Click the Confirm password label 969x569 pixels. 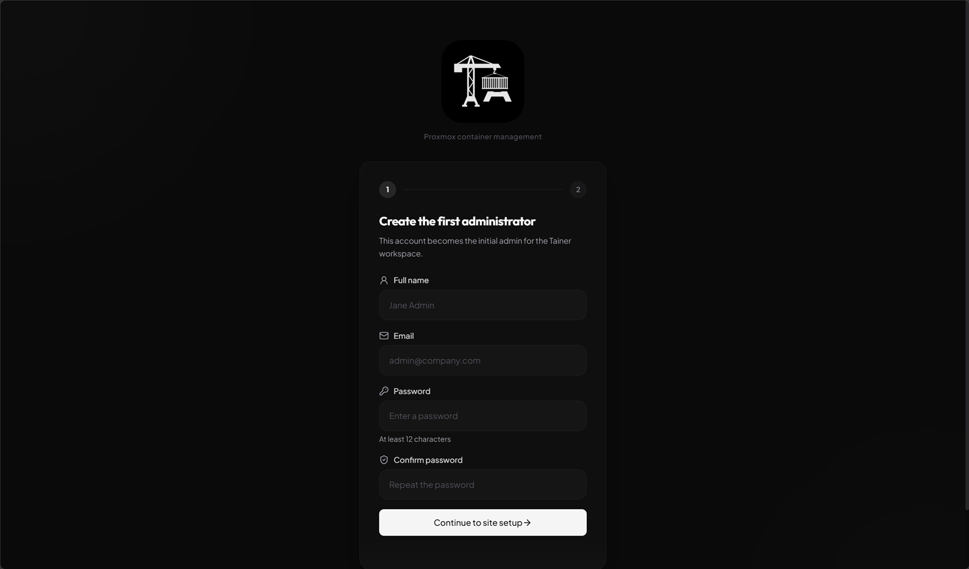[x=428, y=460]
